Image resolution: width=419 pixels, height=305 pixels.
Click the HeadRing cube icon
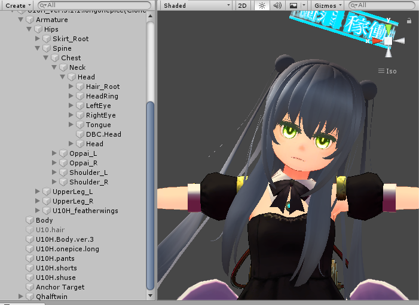(80, 96)
